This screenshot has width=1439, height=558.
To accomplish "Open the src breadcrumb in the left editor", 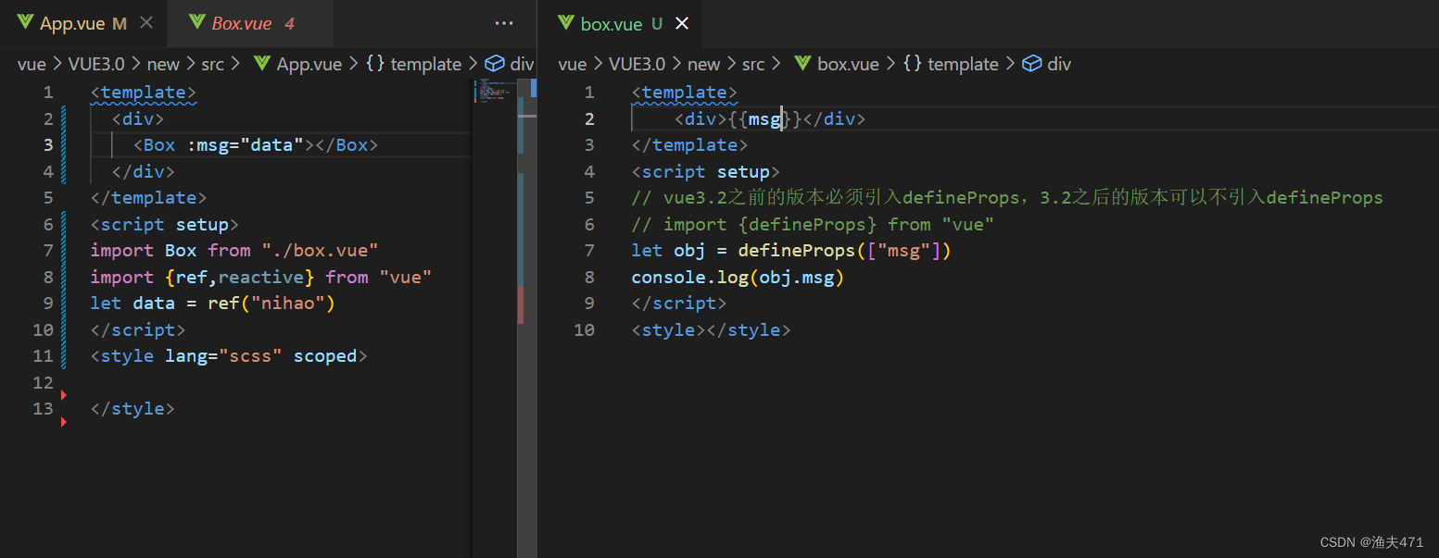I will click(212, 63).
